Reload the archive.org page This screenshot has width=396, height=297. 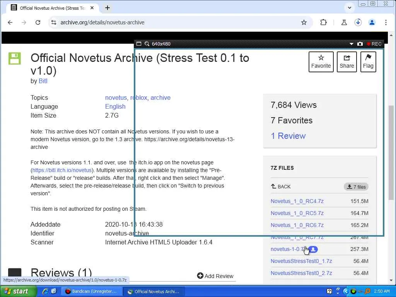click(x=38, y=22)
